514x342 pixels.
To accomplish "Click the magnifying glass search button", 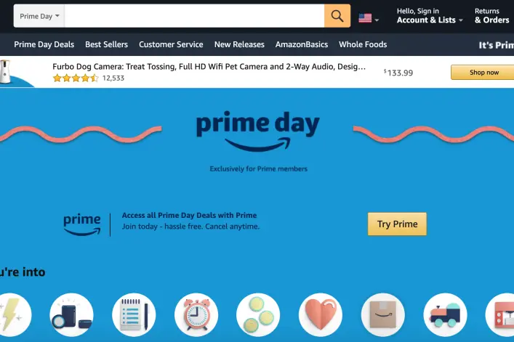I will coord(337,16).
